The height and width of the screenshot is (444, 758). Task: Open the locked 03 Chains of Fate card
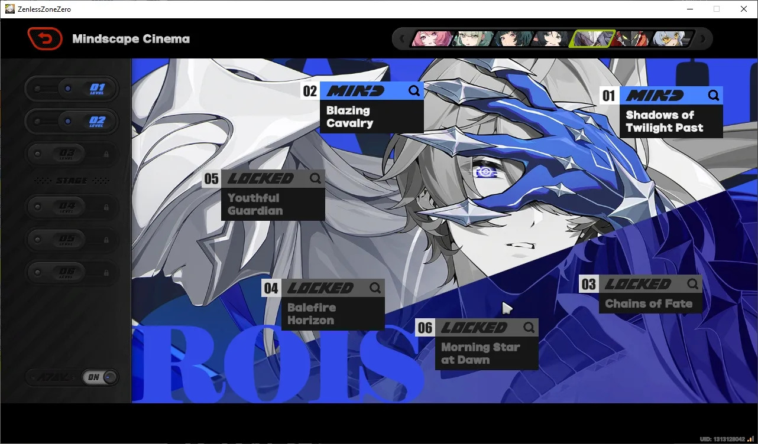[640, 294]
